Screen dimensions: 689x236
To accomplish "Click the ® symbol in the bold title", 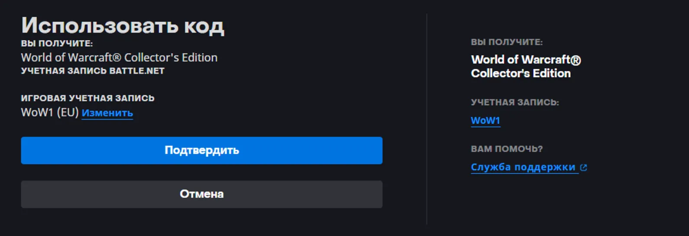I will point(576,60).
